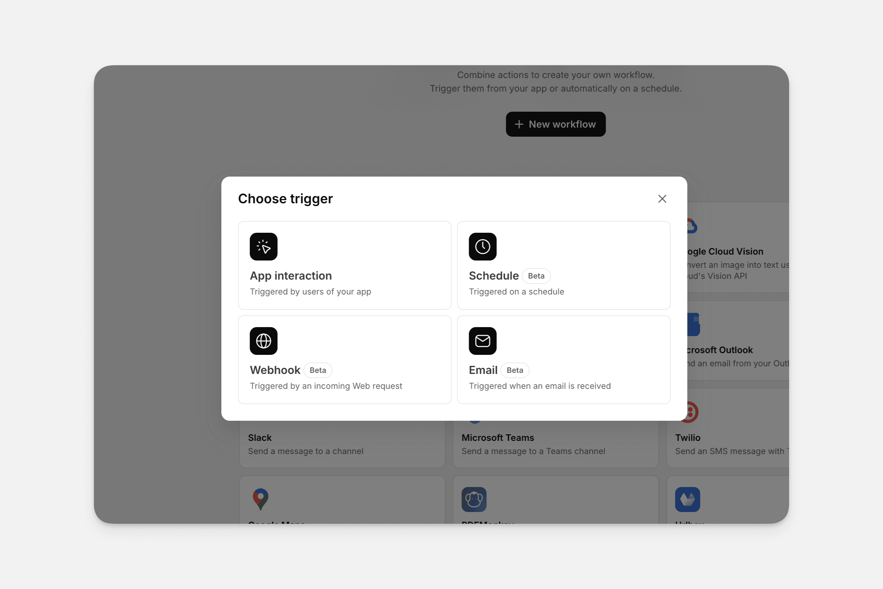Click the Webhook globe icon
Image resolution: width=883 pixels, height=589 pixels.
click(263, 341)
